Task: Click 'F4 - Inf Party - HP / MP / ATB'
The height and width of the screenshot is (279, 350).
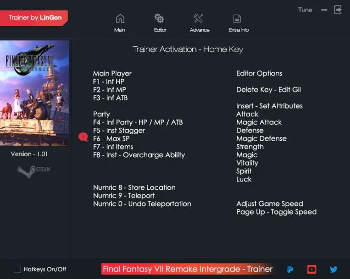Action: pos(138,122)
